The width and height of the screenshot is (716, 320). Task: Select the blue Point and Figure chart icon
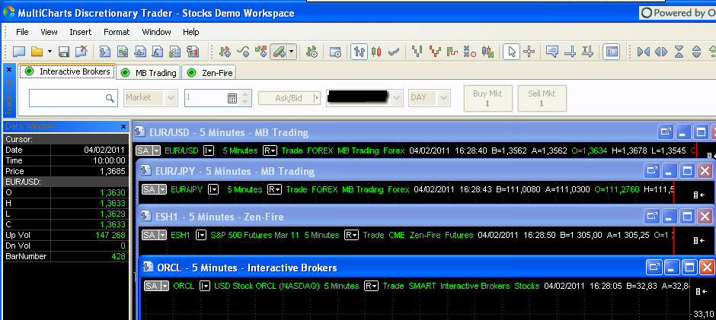click(417, 52)
